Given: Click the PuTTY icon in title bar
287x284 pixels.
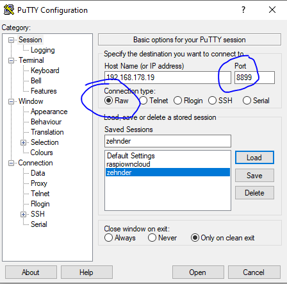Looking at the screenshot, I should pos(9,10).
